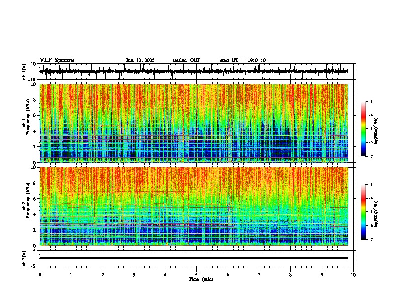
Task: Click the 8 kHz tick on ch.1 spectrogram
Action: 35,100
